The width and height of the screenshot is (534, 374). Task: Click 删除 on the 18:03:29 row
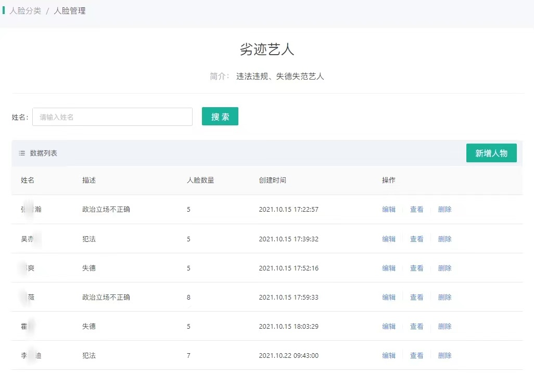point(444,327)
